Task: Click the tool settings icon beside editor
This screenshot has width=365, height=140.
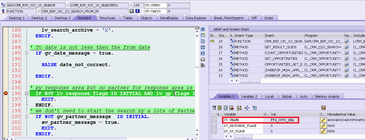Action: 203,65
